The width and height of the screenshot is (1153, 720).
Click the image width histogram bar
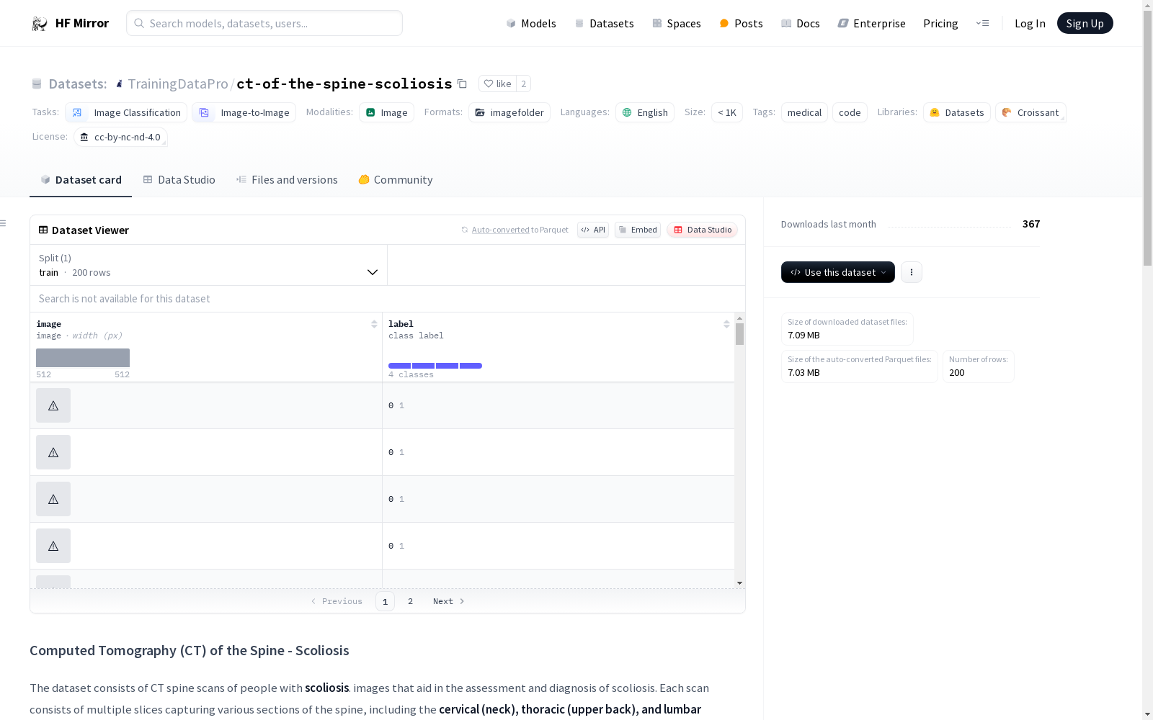(83, 358)
